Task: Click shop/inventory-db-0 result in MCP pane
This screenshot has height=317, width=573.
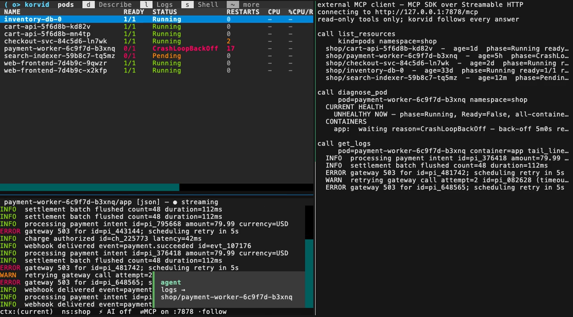Action: tap(447, 71)
